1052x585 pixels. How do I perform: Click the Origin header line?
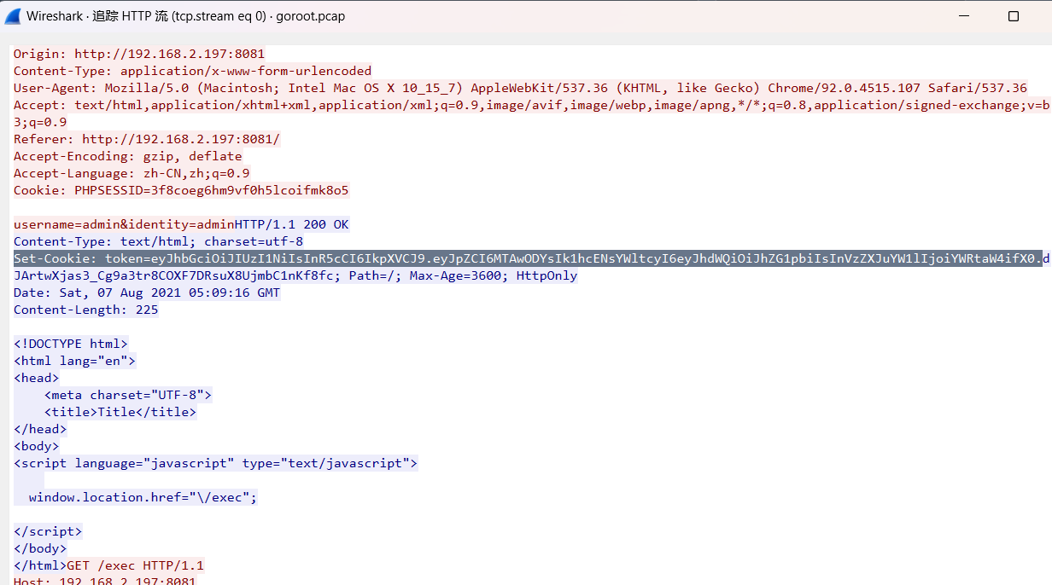pyautogui.click(x=139, y=54)
